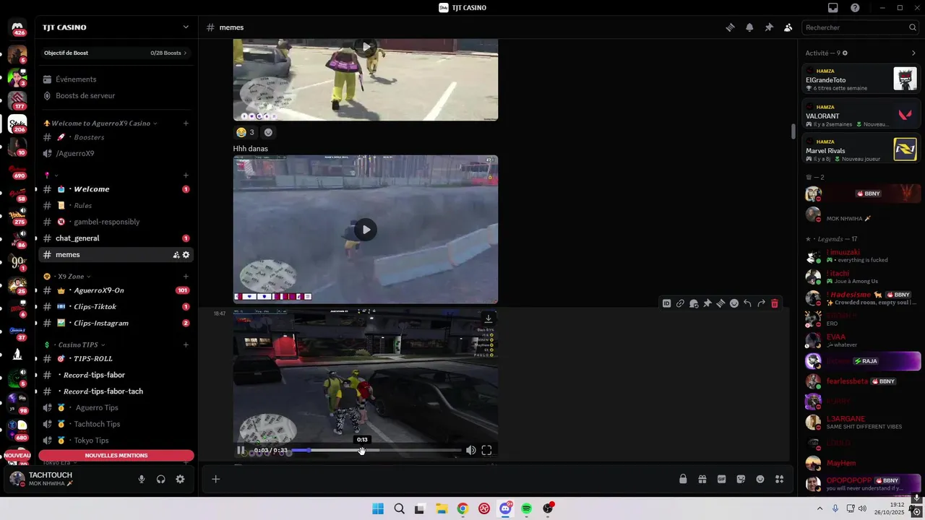925x520 pixels.
Task: Add channel to X9 Zone category
Action: pos(186,277)
